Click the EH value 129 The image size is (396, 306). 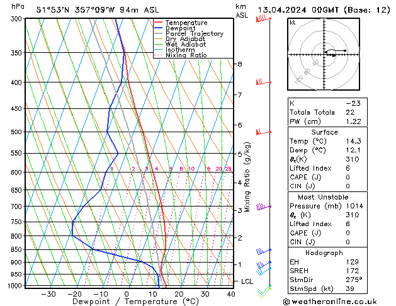click(x=353, y=262)
